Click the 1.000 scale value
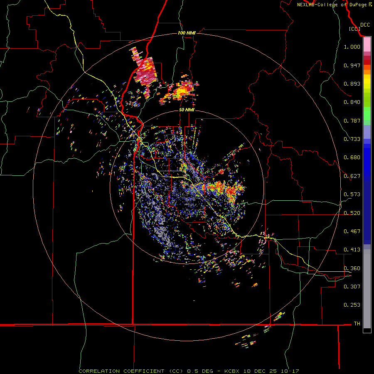 pos(352,47)
